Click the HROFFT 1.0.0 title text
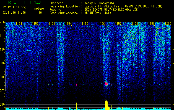The image size is (174, 110). click(22, 2)
